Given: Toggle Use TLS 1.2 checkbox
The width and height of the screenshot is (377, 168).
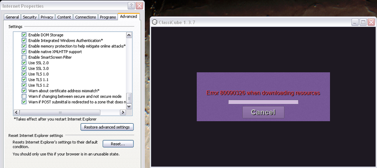Looking at the screenshot, I should [x=24, y=85].
